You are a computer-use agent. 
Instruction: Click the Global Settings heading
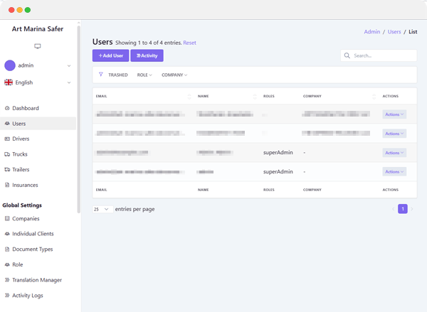coord(22,205)
